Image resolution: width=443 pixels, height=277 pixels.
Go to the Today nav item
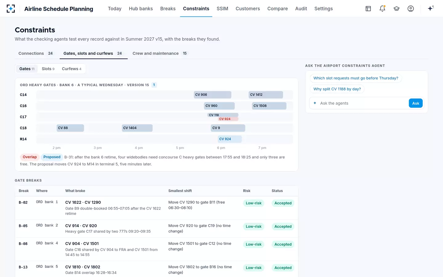tap(115, 9)
